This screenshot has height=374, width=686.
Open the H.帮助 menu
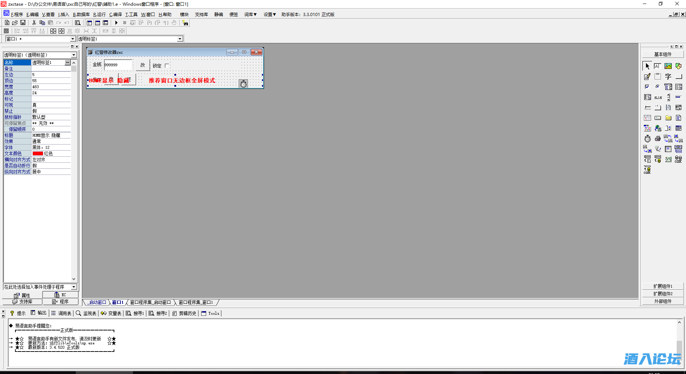pos(165,15)
